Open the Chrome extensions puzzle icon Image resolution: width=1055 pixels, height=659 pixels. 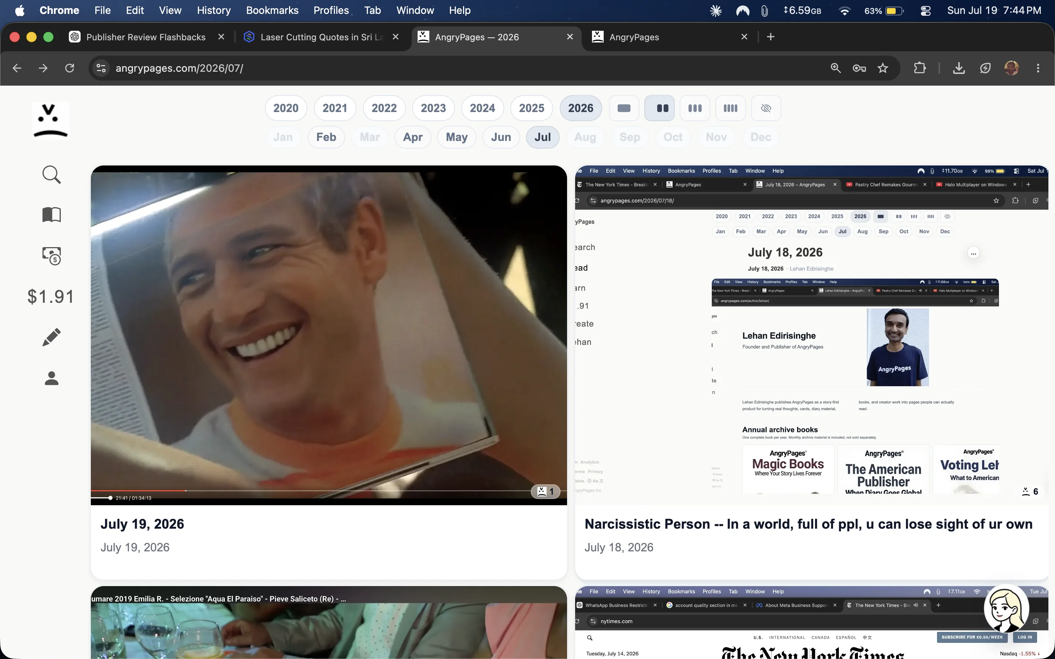(919, 68)
